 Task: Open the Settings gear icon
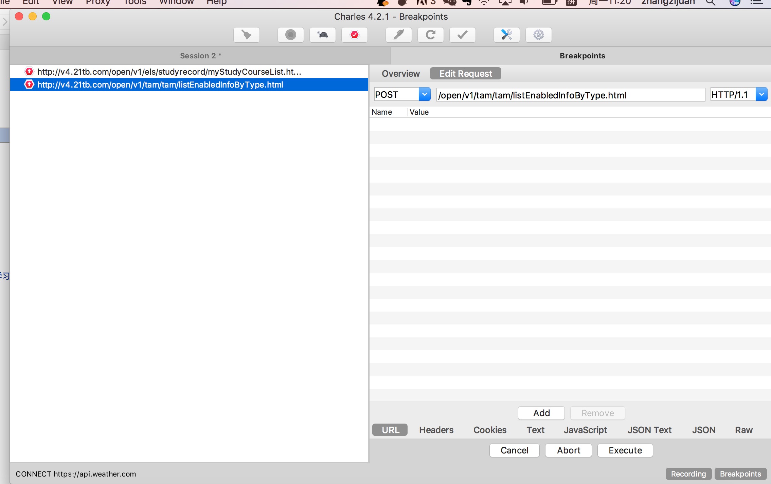click(539, 35)
